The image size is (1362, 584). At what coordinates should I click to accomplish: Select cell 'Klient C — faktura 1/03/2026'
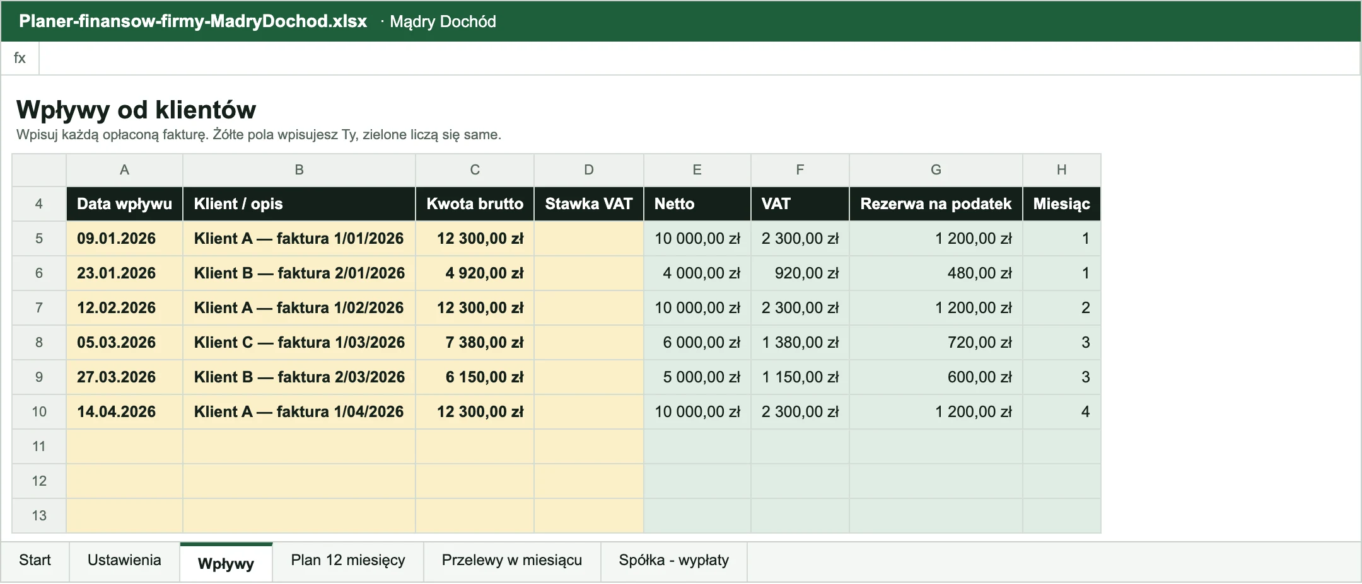tap(299, 342)
